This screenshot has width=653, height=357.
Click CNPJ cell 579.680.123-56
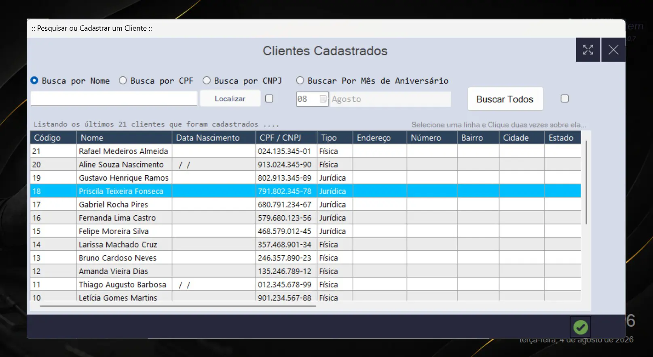click(286, 218)
